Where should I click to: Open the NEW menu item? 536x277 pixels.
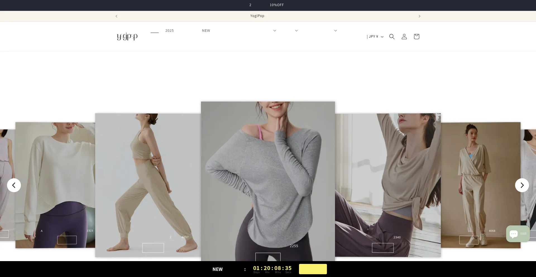(x=206, y=31)
